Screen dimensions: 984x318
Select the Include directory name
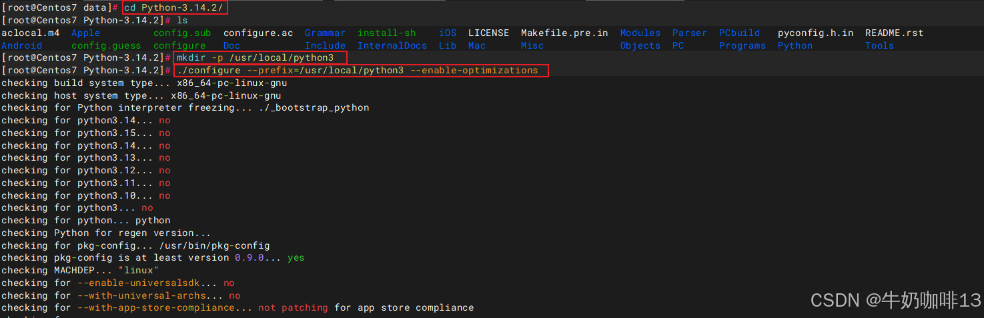(x=325, y=45)
